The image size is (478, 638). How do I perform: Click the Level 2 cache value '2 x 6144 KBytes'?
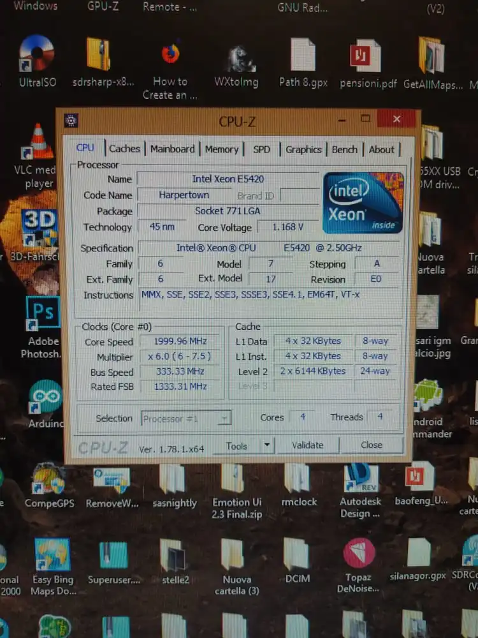(313, 371)
